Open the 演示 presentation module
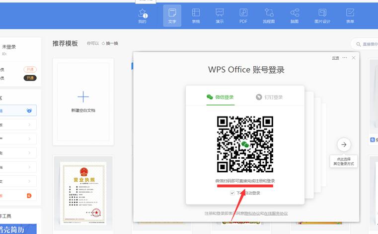378x234 pixels. point(220,16)
